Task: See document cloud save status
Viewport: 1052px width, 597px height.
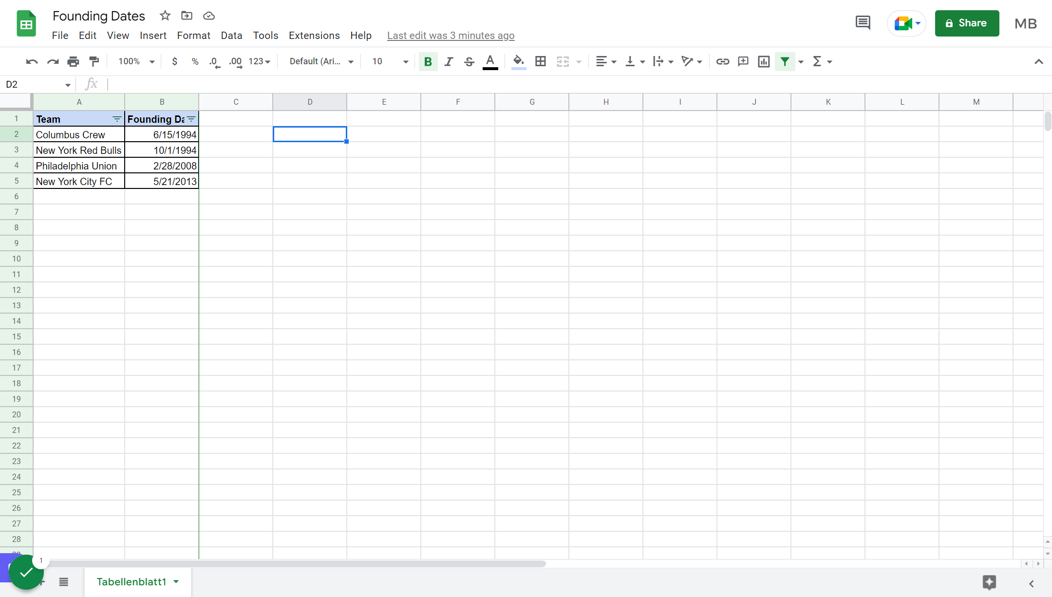Action: coord(209,16)
